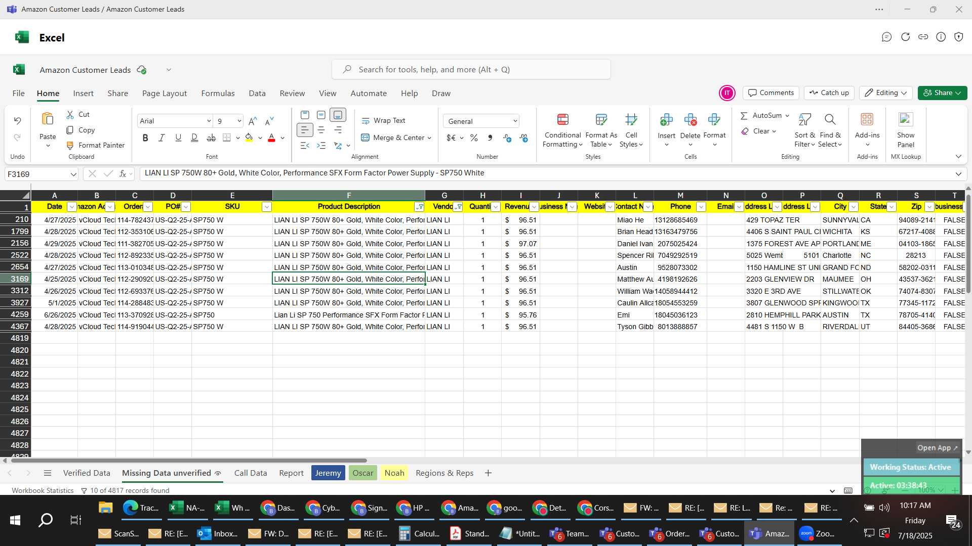Click Wrap Text
The width and height of the screenshot is (972, 546).
click(383, 121)
